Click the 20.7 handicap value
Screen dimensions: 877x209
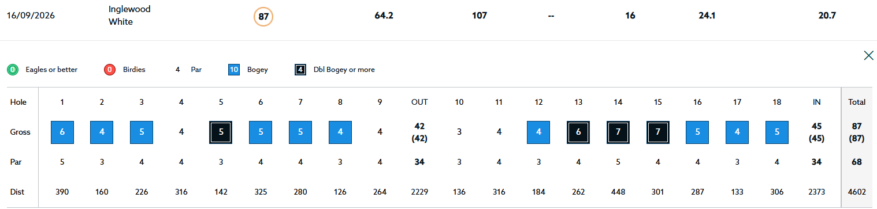827,16
